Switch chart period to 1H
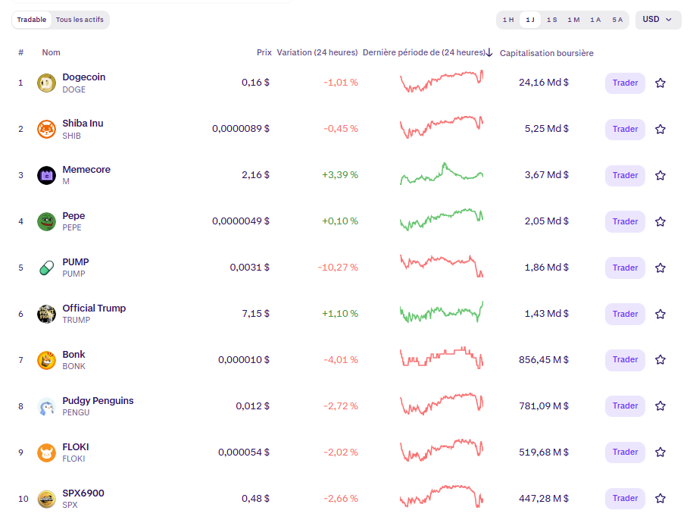This screenshot has height=523, width=690. [507, 20]
